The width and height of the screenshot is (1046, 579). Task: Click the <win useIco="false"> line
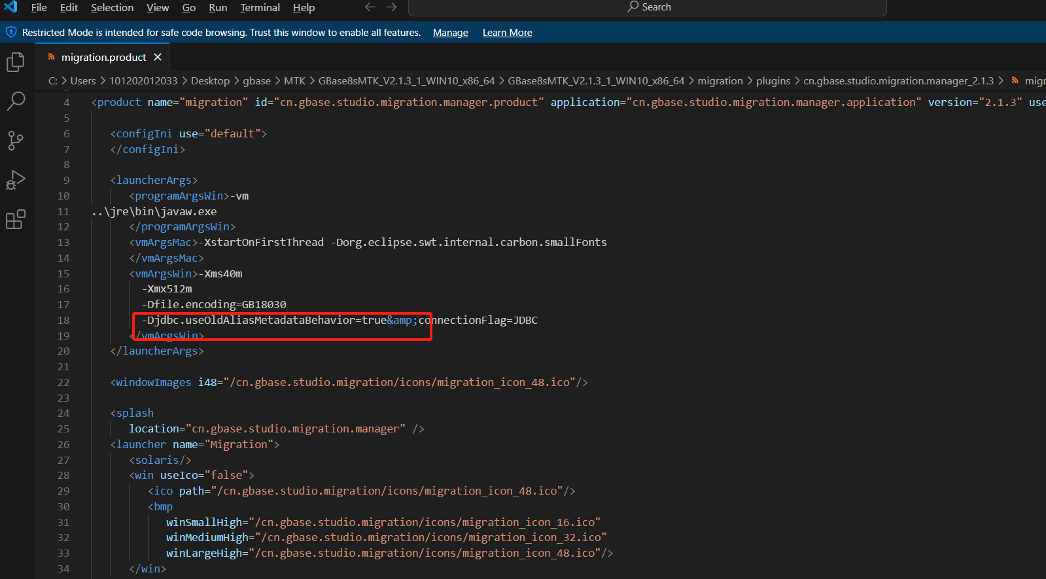click(192, 476)
